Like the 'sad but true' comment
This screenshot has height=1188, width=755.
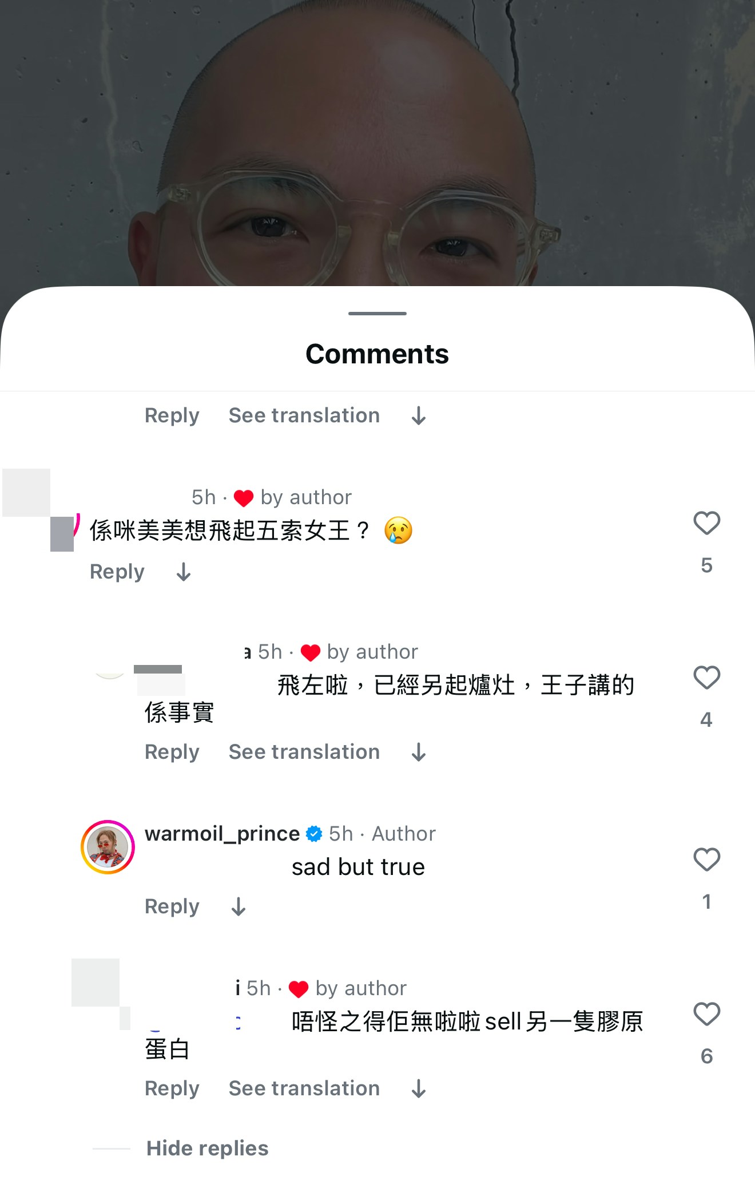706,860
